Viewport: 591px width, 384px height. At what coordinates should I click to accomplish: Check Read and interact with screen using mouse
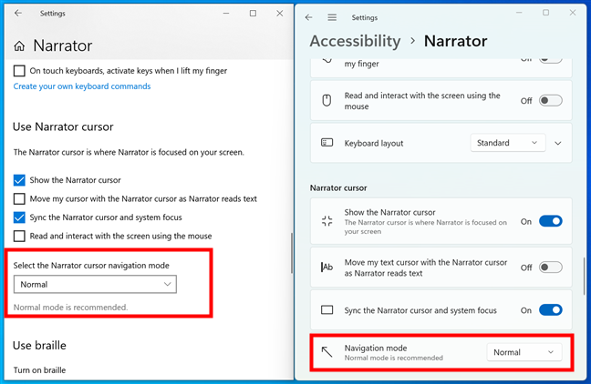pos(19,236)
